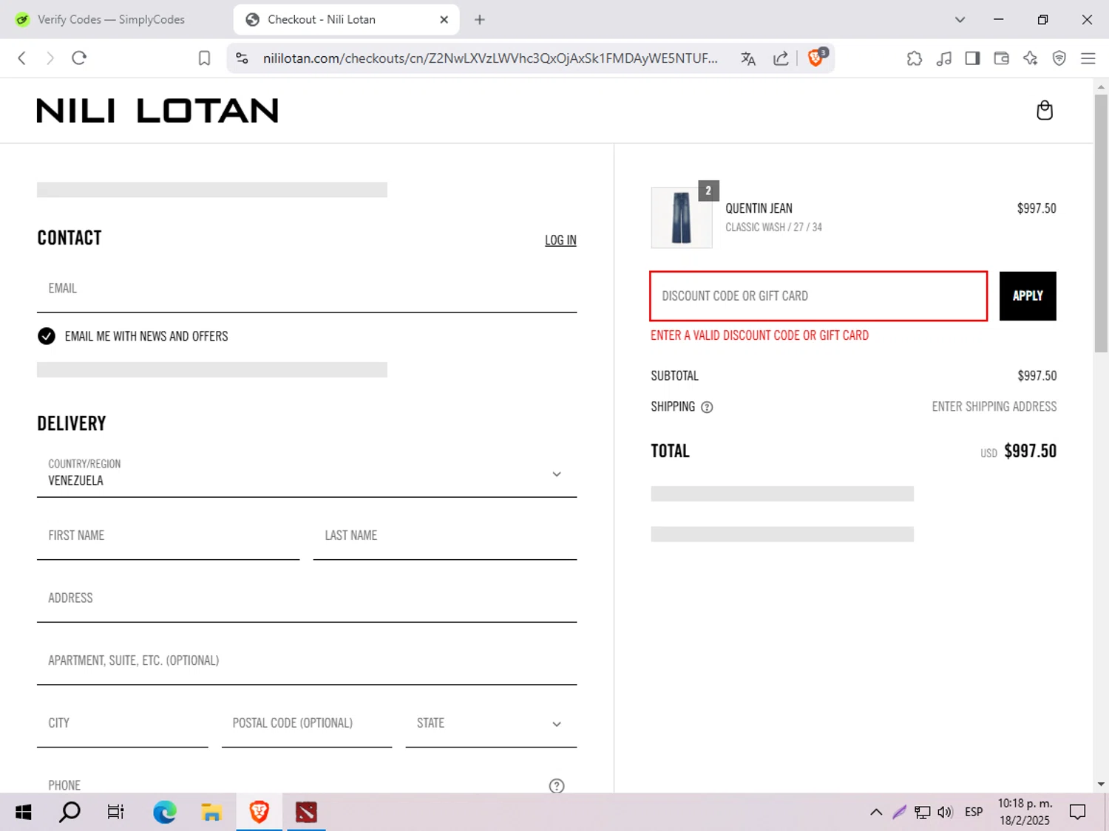Open the tab search dropdown chevron

coord(960,20)
